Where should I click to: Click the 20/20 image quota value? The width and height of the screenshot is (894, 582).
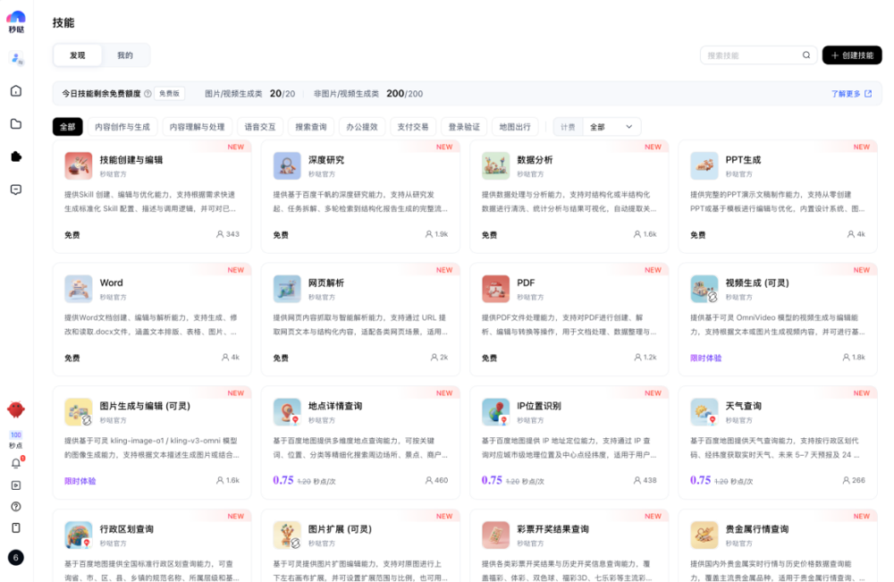(x=283, y=94)
